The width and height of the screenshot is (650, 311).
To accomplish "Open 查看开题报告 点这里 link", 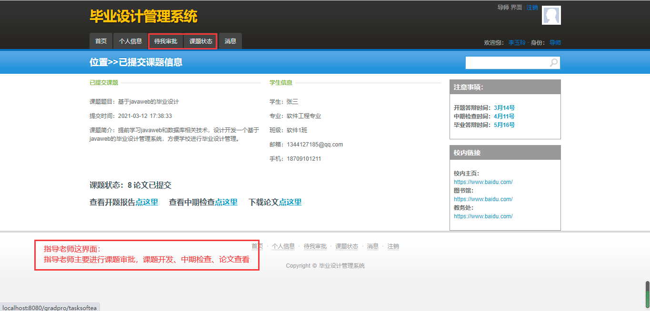I will click(147, 202).
